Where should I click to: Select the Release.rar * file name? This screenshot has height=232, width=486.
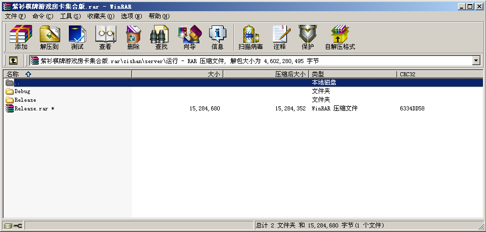click(x=34, y=108)
